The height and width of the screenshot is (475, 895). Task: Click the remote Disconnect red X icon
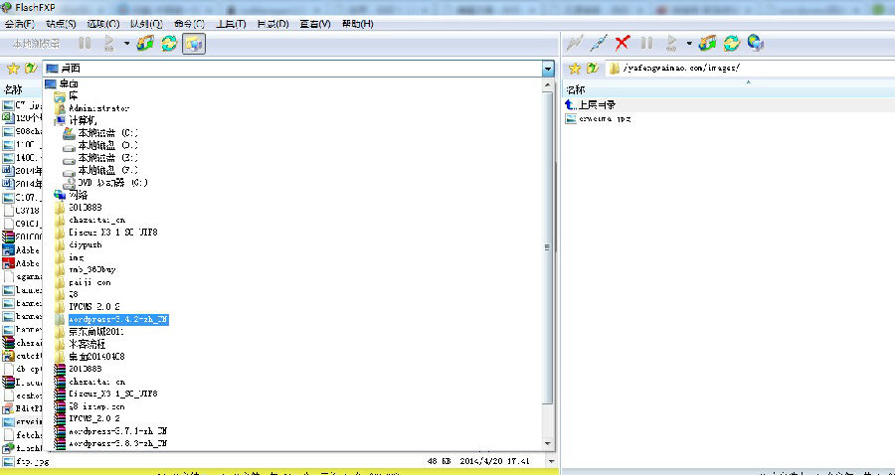tap(623, 43)
